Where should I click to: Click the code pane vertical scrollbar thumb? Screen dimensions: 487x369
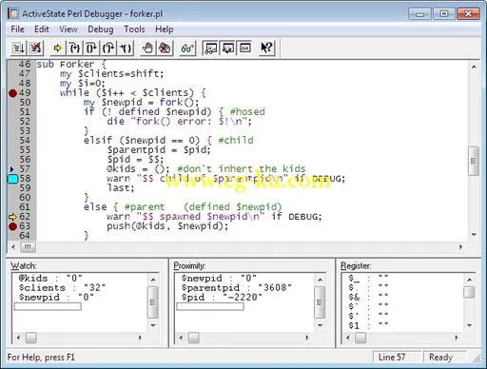click(474, 161)
